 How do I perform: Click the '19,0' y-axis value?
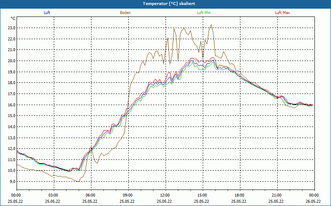[x=12, y=72]
